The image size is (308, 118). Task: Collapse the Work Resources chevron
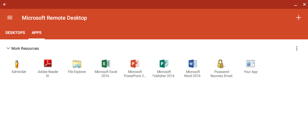[8, 48]
